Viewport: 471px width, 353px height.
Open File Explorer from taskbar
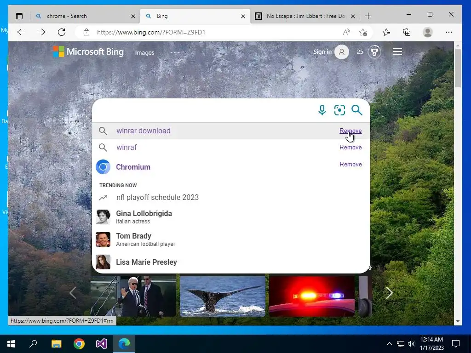(x=56, y=344)
